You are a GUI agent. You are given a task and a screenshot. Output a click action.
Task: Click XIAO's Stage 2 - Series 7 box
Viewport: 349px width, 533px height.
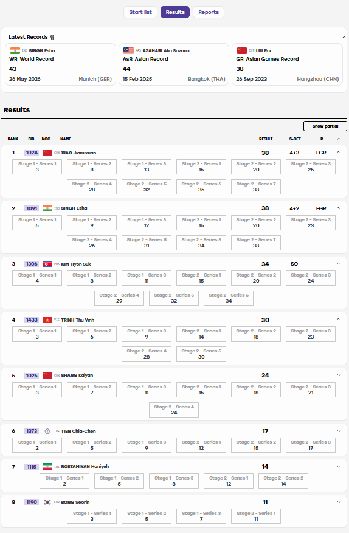click(256, 187)
